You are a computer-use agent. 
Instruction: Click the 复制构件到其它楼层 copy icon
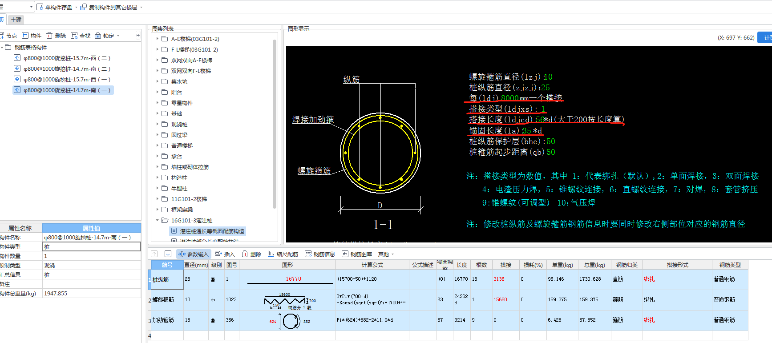point(83,7)
